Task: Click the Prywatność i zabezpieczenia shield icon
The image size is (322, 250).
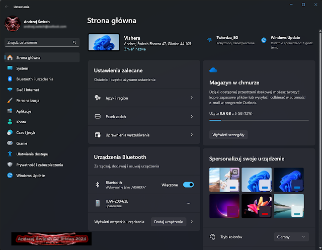Action: tap(10, 164)
